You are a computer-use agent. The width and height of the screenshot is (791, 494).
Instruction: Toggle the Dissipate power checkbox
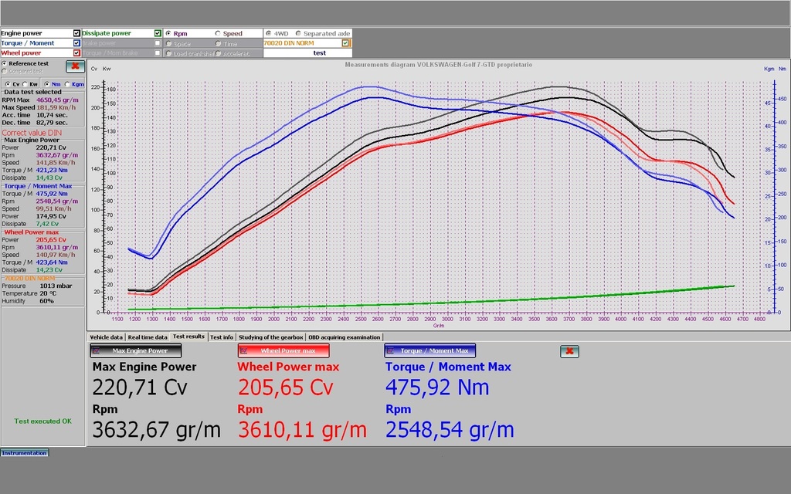tap(158, 33)
